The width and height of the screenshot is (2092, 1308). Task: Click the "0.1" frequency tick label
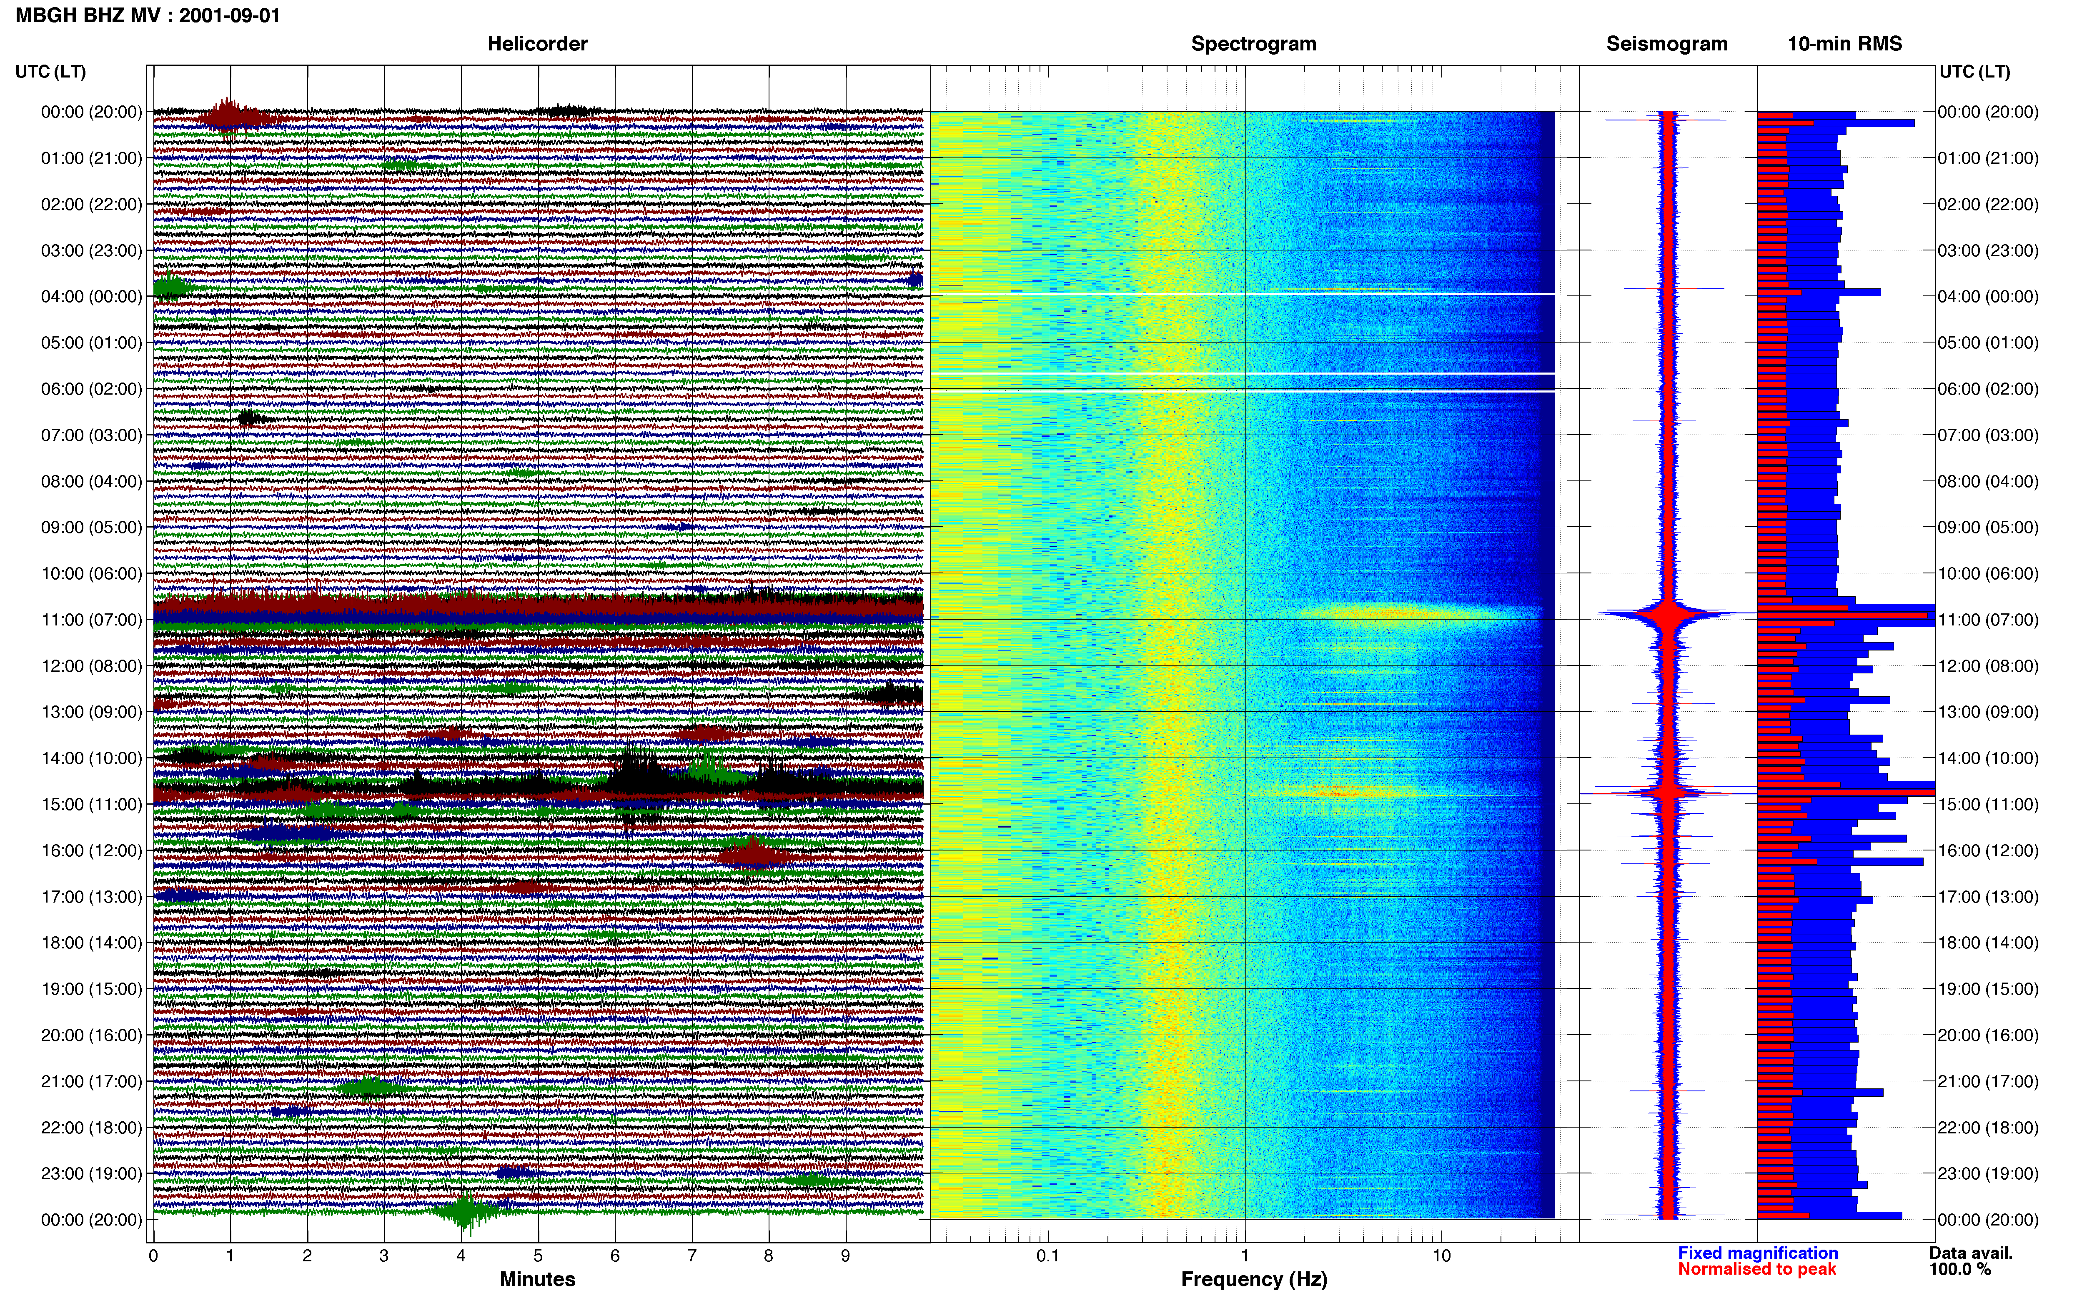1048,1256
